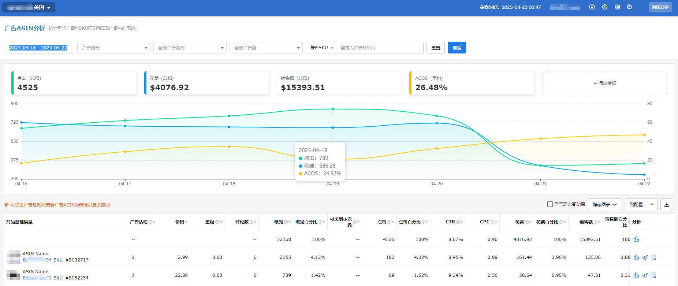This screenshot has height=286, width=678.
Task: Click the paper-plane icon for SKU_ABC32717
Action: 645,257
